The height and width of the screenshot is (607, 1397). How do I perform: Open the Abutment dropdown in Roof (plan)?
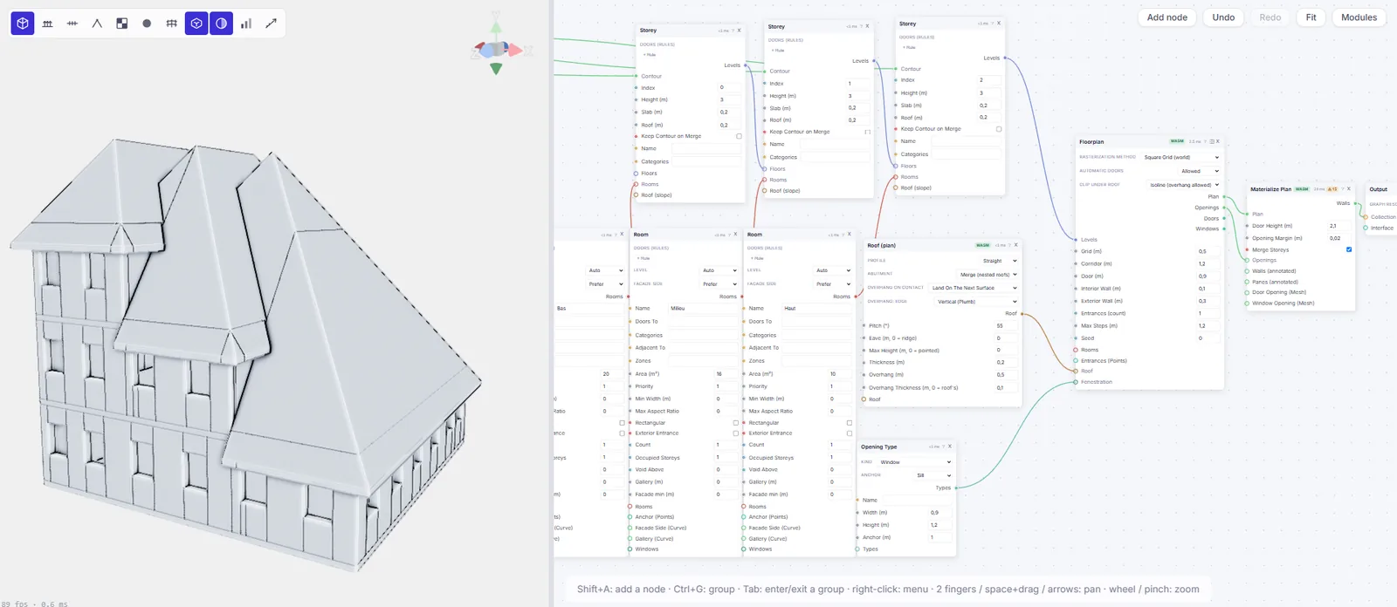(x=988, y=275)
